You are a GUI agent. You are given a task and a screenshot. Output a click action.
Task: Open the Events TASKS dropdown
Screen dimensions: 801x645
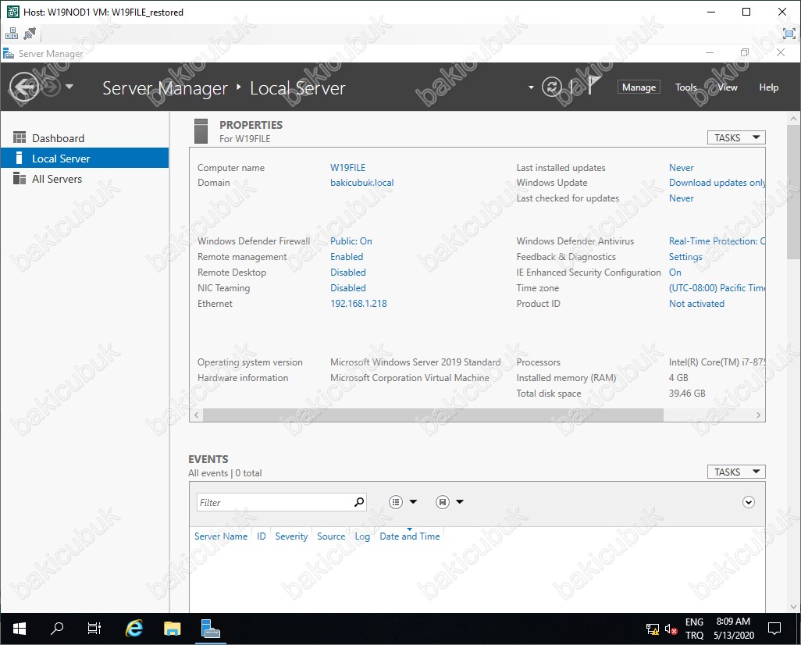click(x=736, y=472)
